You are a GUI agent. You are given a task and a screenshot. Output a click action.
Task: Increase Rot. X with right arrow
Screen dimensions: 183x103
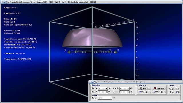(x=106, y=88)
